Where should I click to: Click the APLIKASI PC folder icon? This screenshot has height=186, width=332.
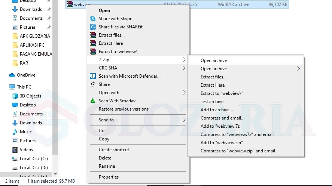pyautogui.click(x=15, y=45)
